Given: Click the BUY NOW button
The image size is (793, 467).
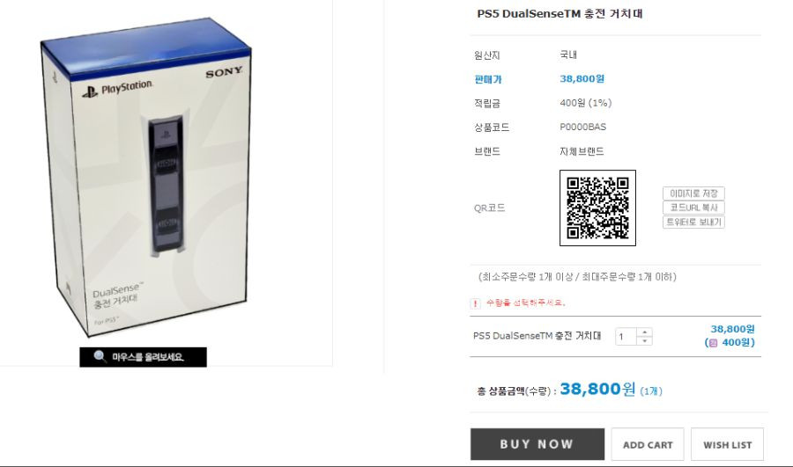Looking at the screenshot, I should tap(537, 444).
